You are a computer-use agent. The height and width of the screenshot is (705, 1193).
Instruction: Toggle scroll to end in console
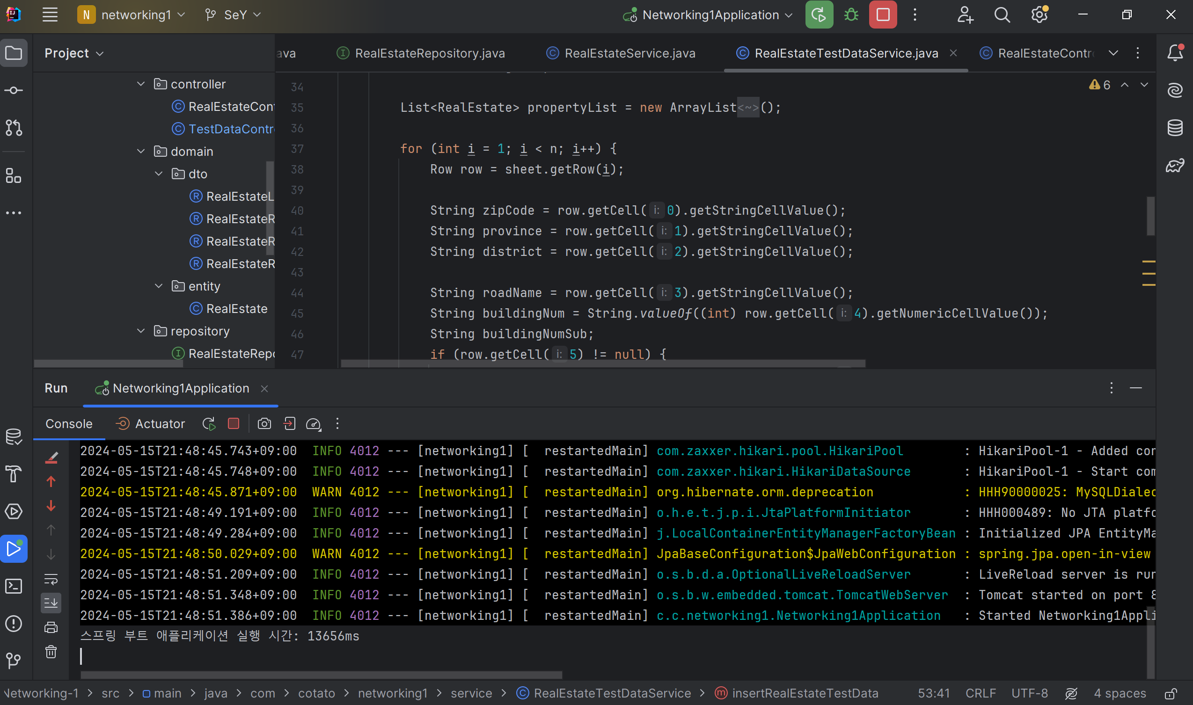click(x=51, y=603)
